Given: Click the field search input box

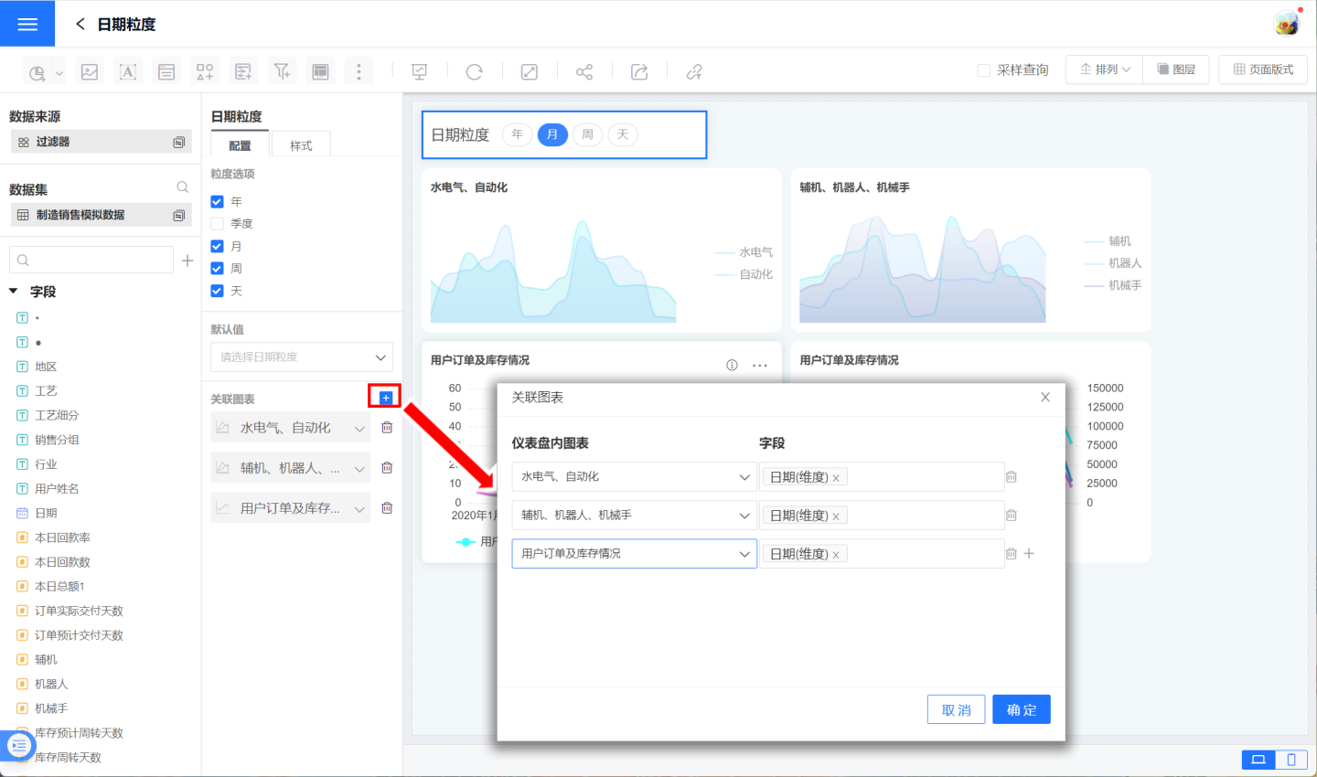Looking at the screenshot, I should pyautogui.click(x=91, y=261).
